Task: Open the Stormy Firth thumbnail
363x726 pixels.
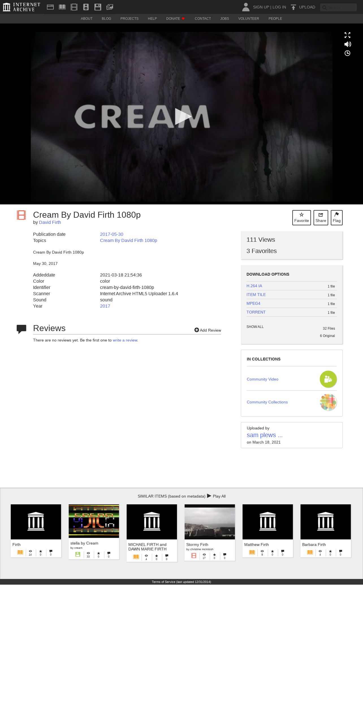Action: click(x=210, y=522)
